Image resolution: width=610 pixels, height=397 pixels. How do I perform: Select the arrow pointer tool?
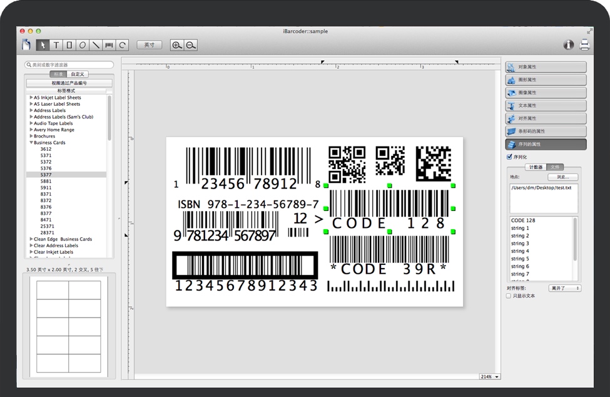[43, 45]
